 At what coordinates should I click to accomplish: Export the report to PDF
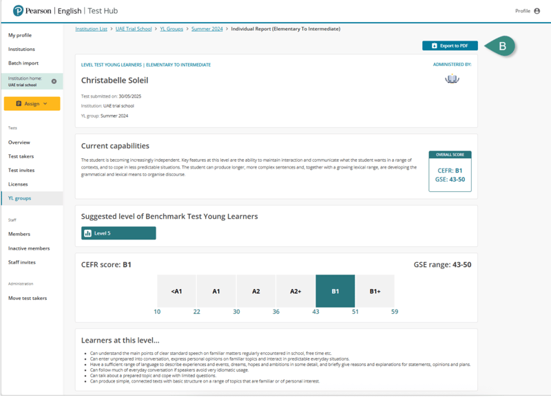click(x=449, y=46)
